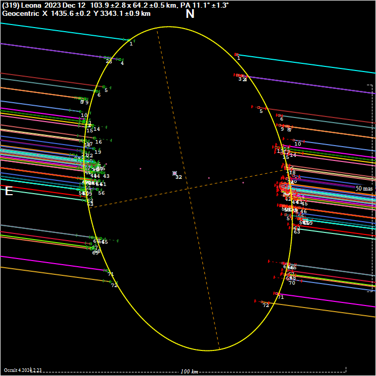Click the red chord label 46
The image size is (376, 376).
click(x=303, y=212)
